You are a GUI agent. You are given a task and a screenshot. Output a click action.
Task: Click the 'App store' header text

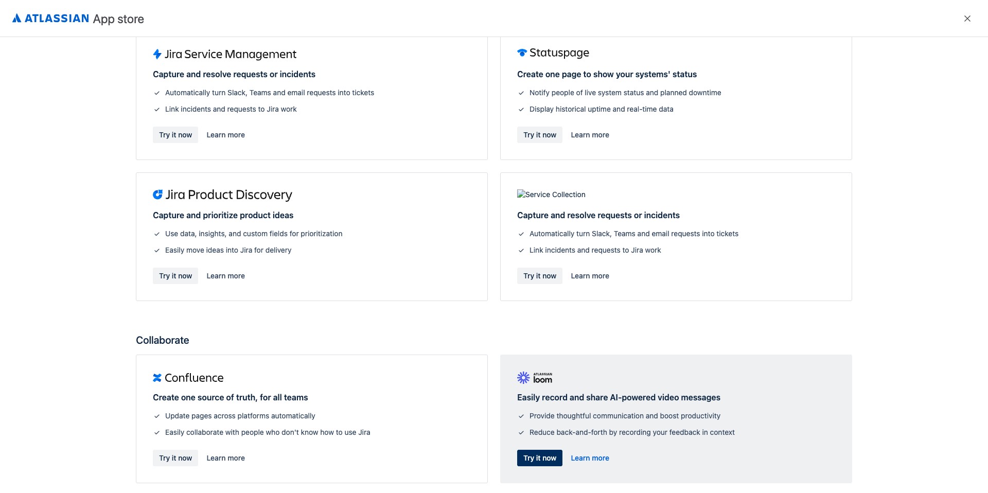[118, 19]
